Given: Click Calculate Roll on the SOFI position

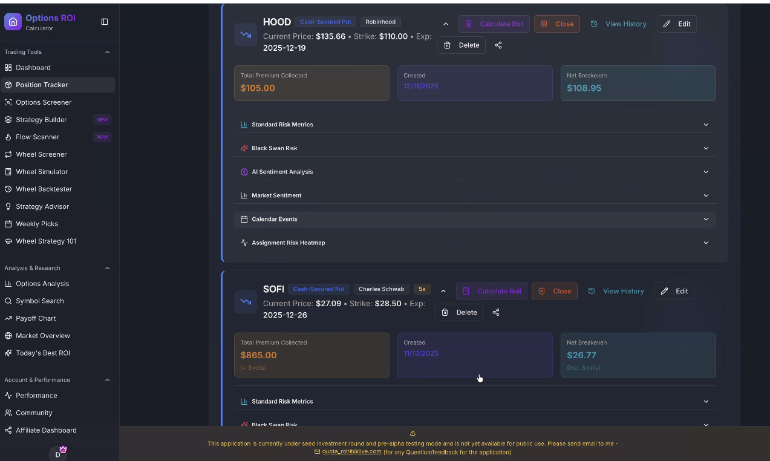Looking at the screenshot, I should (492, 291).
